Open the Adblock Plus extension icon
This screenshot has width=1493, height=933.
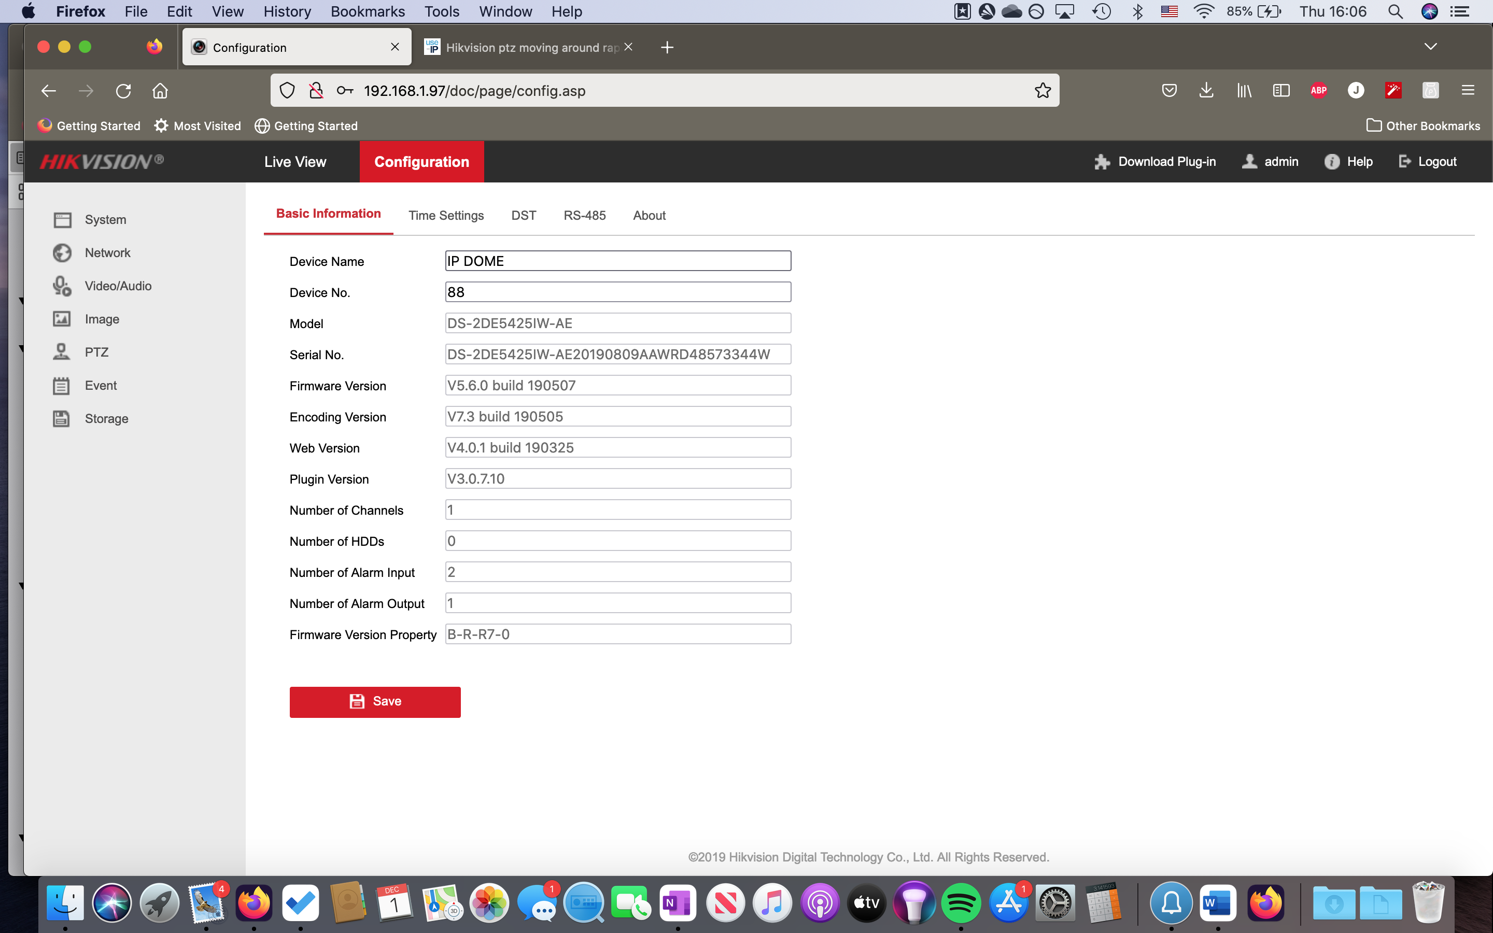click(1318, 91)
